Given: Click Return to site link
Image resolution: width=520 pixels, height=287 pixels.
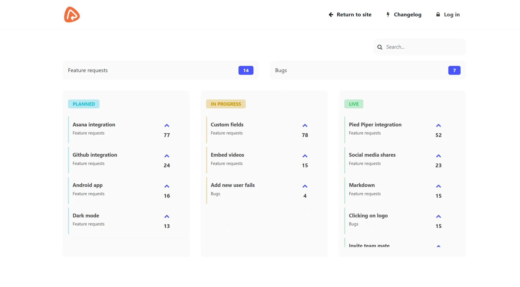Looking at the screenshot, I should coord(350,15).
